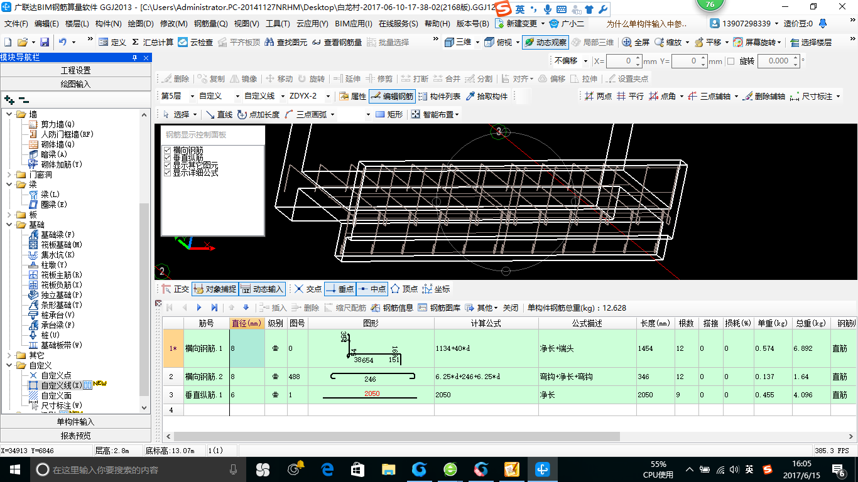Open 云检查 cloud check tool
Screen dimensions: 858x482
coord(195,42)
